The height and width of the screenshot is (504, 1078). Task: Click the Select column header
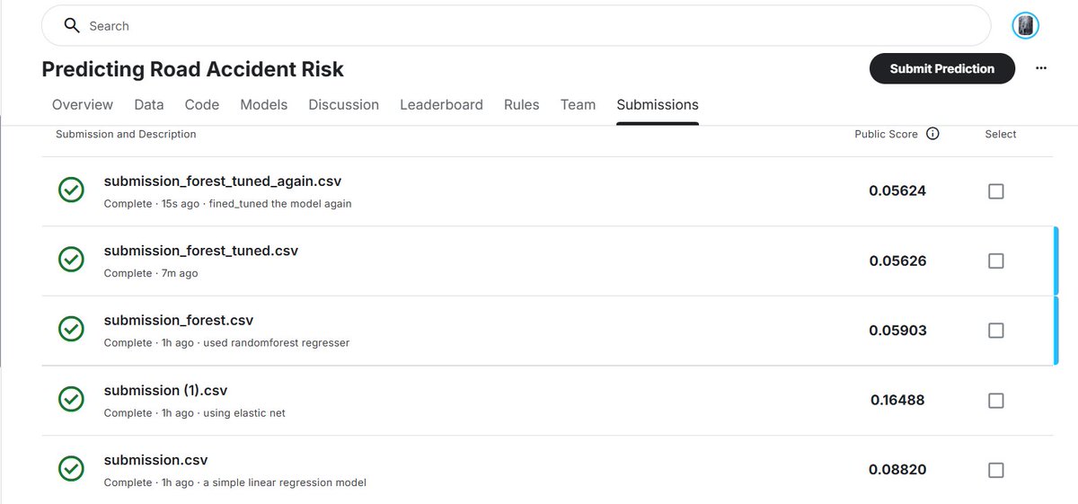point(1001,134)
